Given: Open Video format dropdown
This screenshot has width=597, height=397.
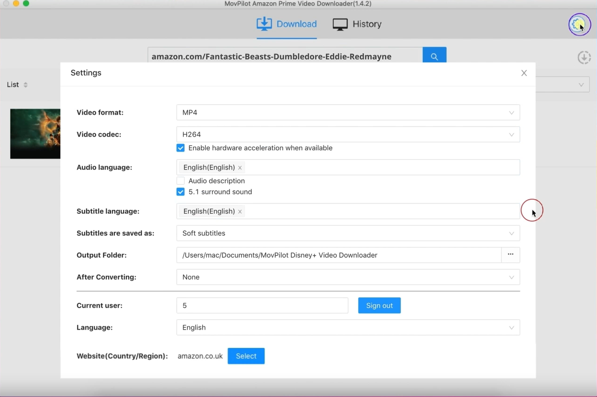Looking at the screenshot, I should (x=348, y=112).
